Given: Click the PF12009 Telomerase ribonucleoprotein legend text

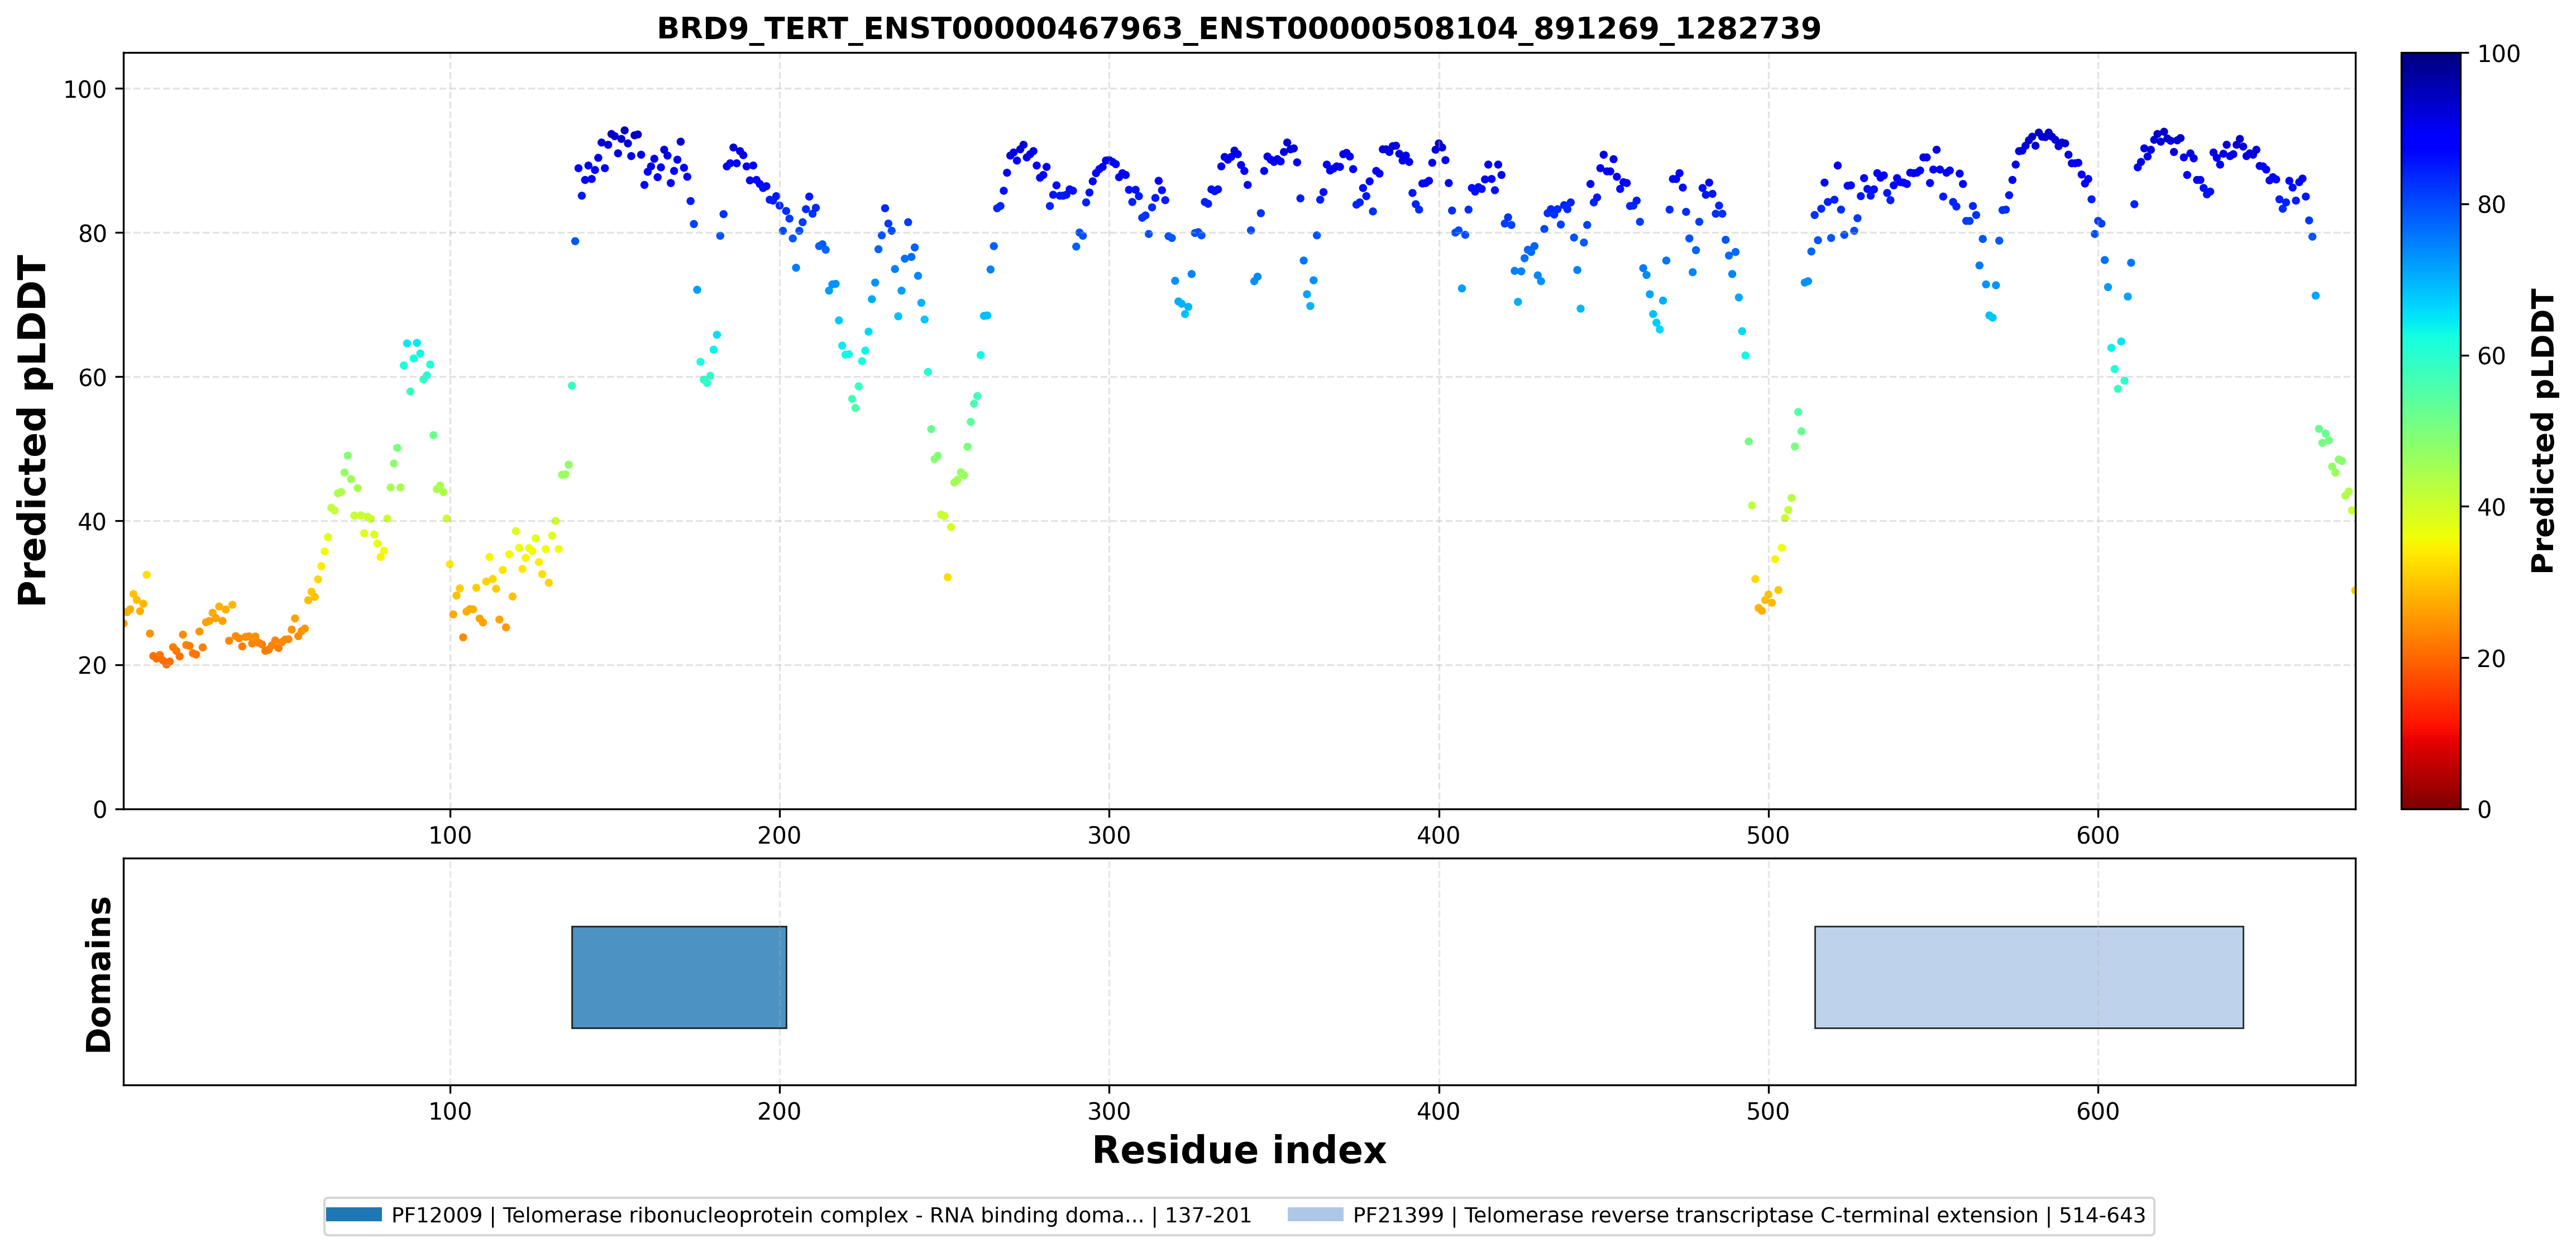Looking at the screenshot, I should pos(821,1215).
